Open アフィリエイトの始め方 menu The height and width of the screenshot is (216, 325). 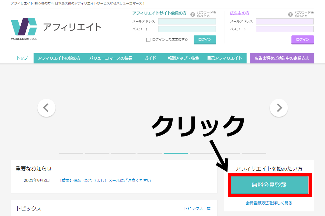[x=59, y=58]
